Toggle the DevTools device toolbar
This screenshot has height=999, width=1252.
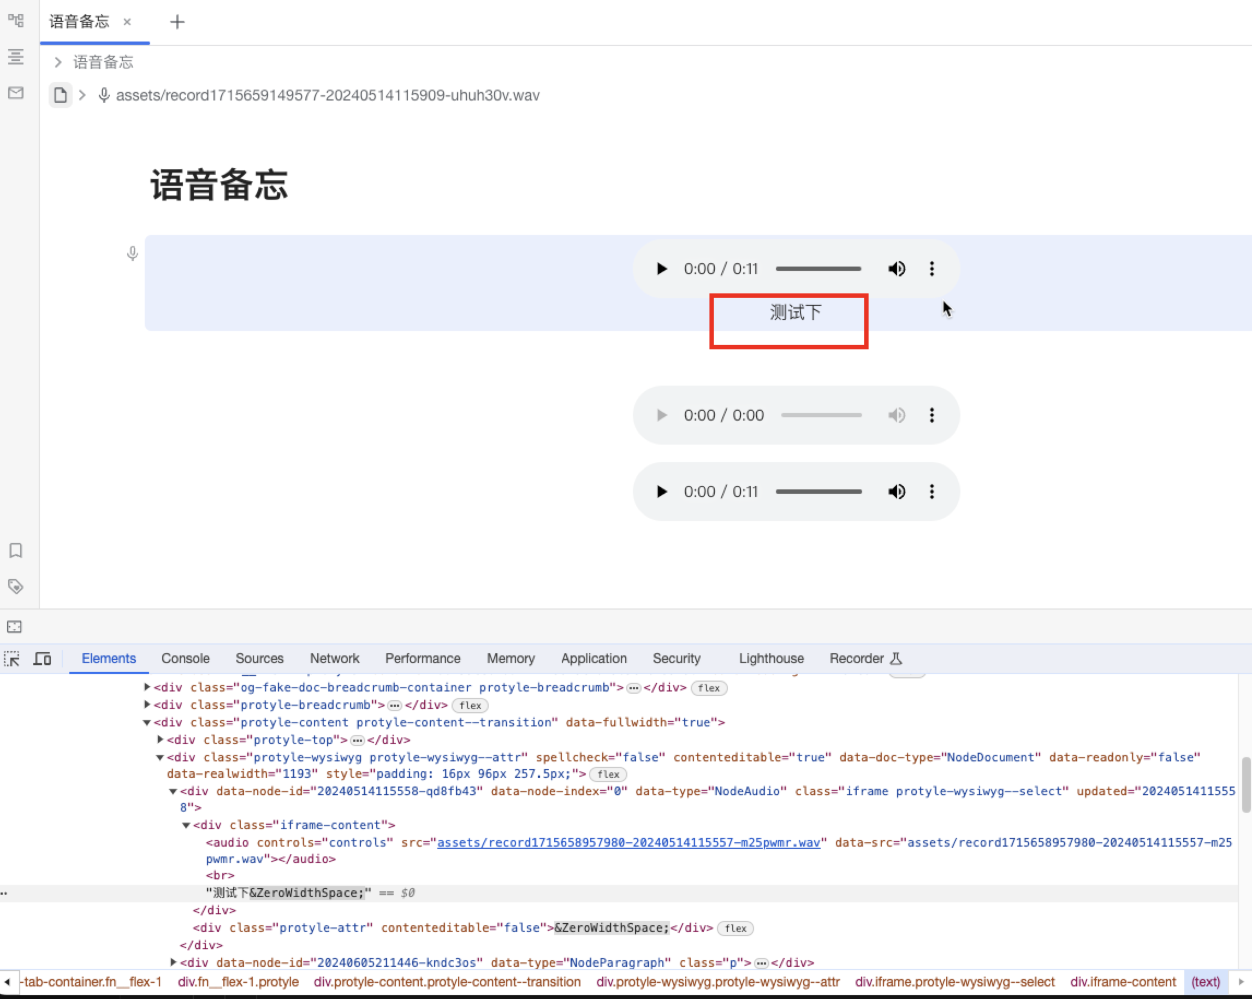click(x=43, y=659)
